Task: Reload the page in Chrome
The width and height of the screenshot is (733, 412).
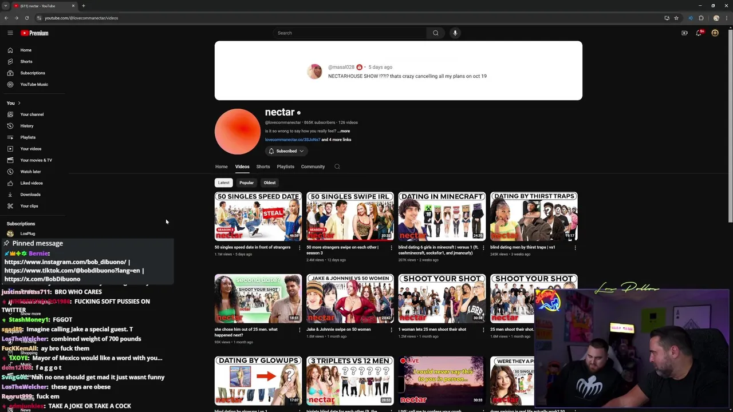Action: click(26, 18)
